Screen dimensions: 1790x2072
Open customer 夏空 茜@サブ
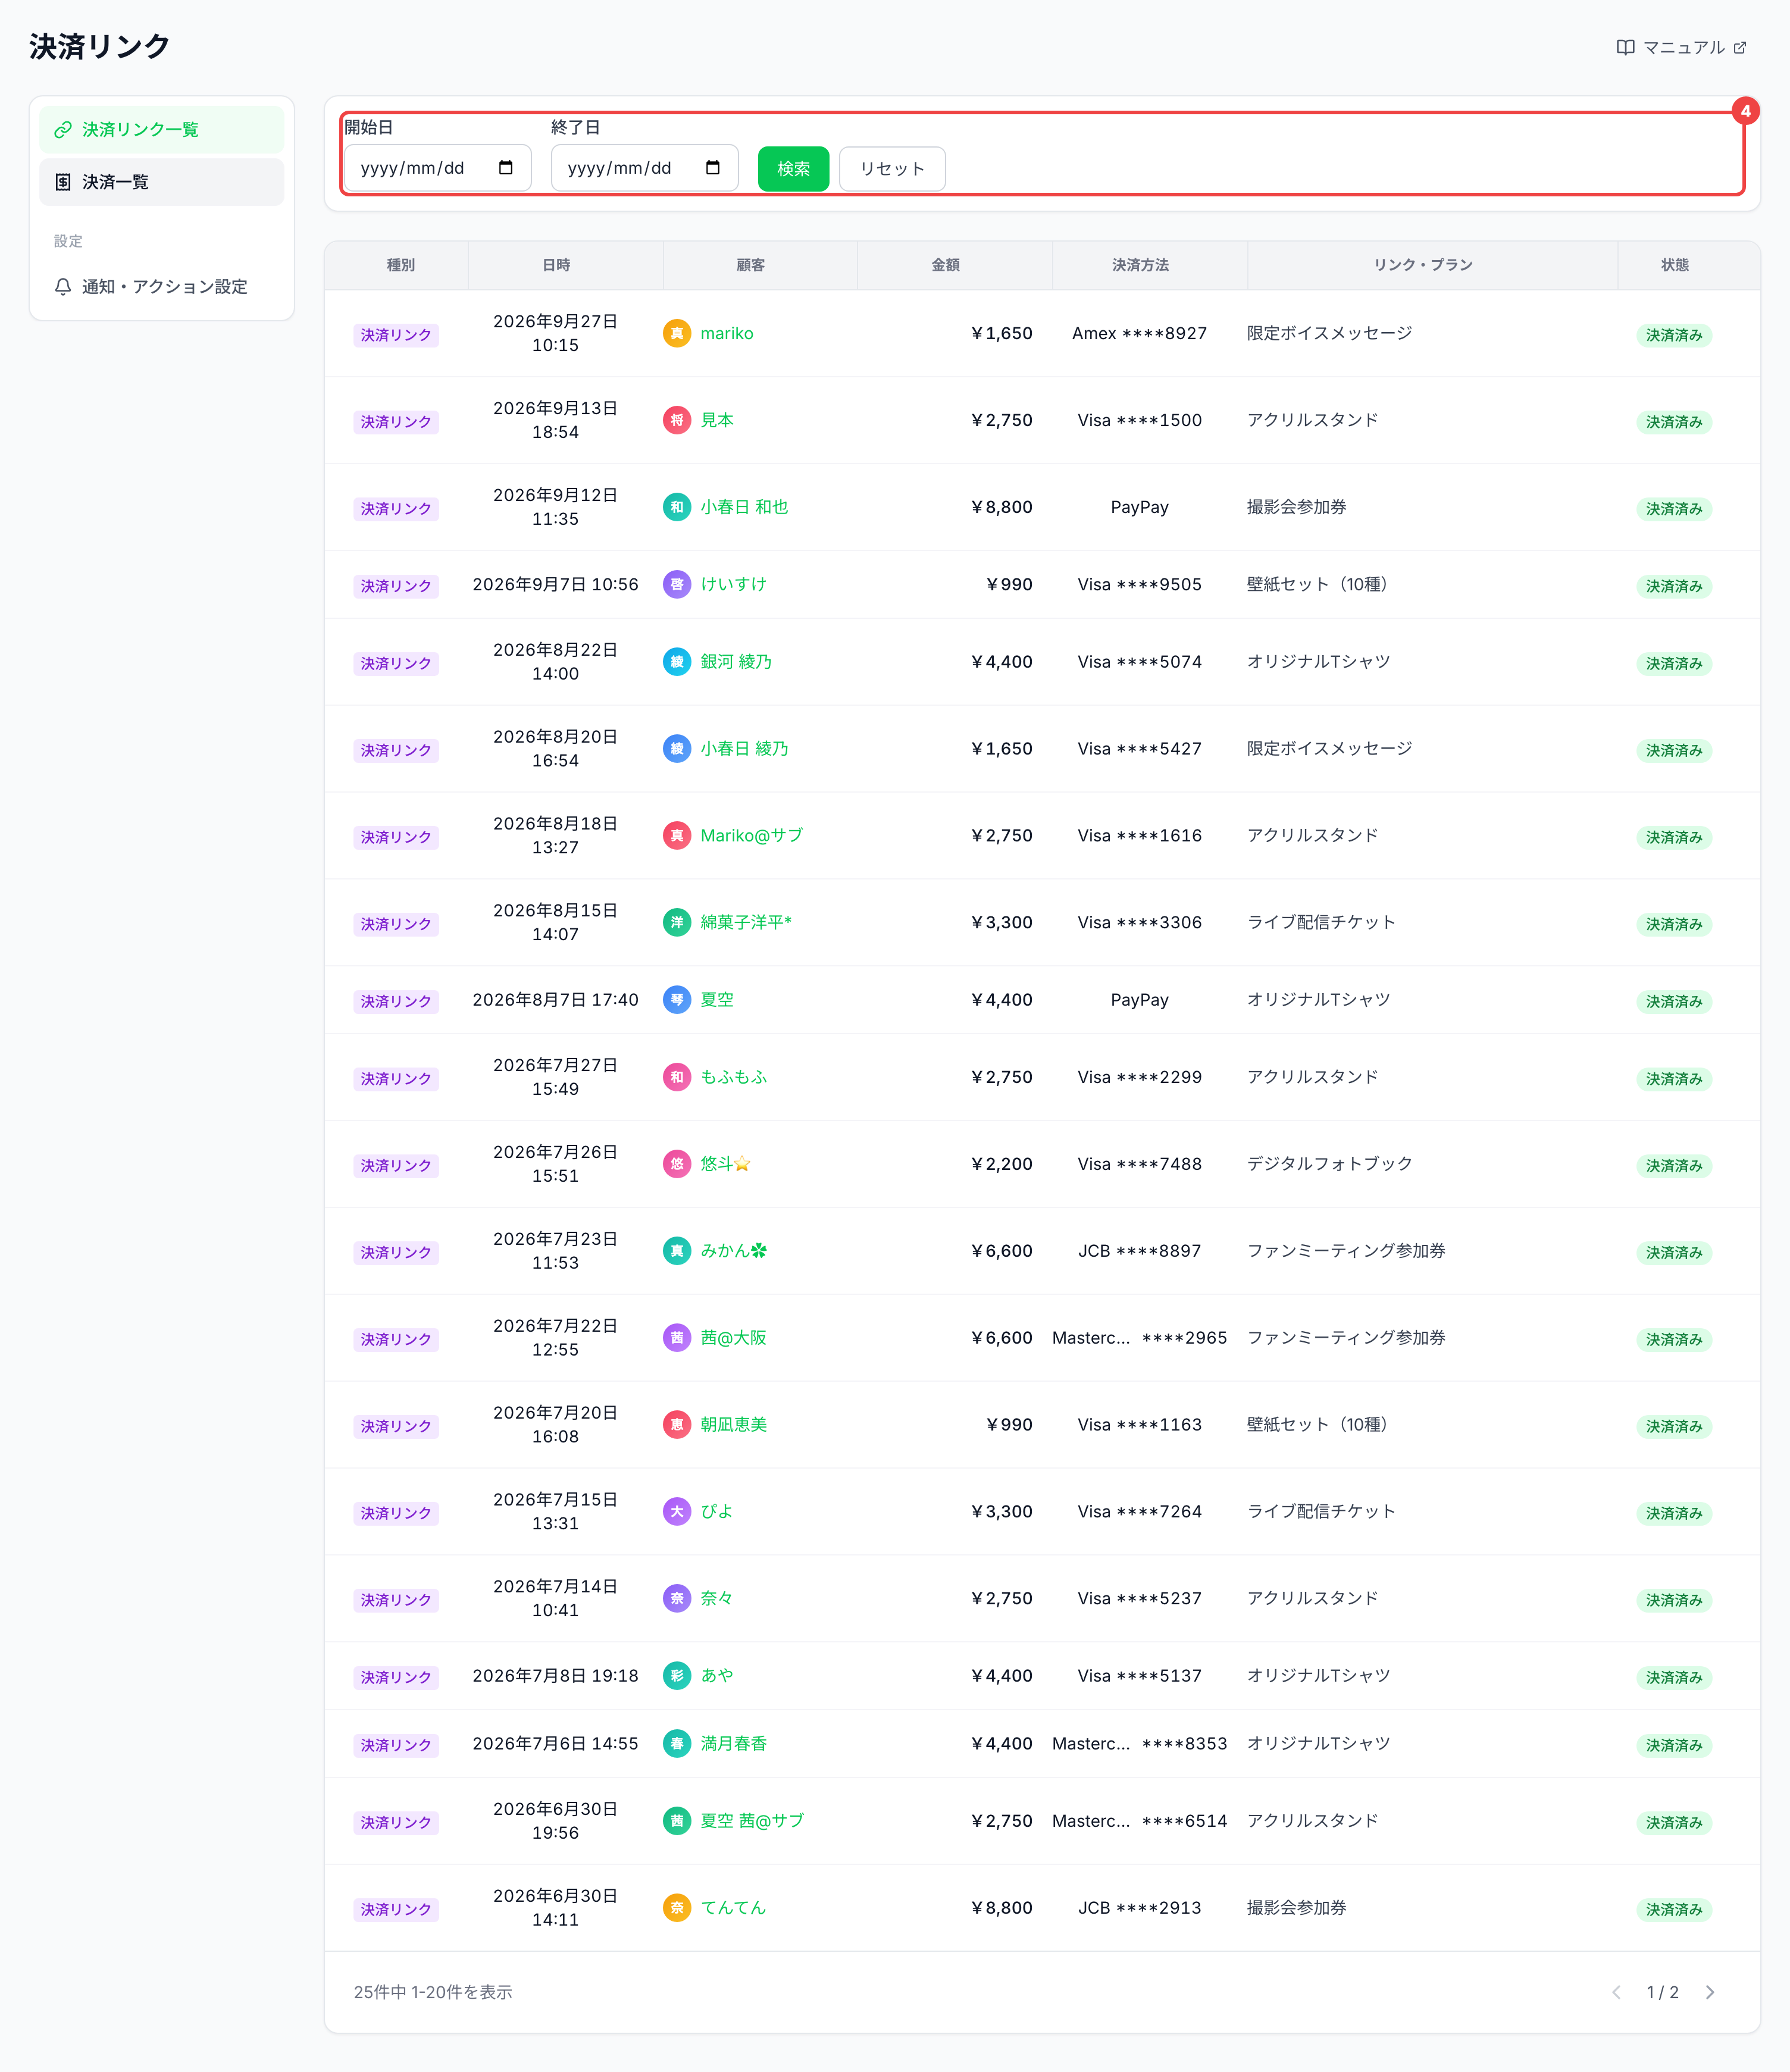click(x=752, y=1821)
